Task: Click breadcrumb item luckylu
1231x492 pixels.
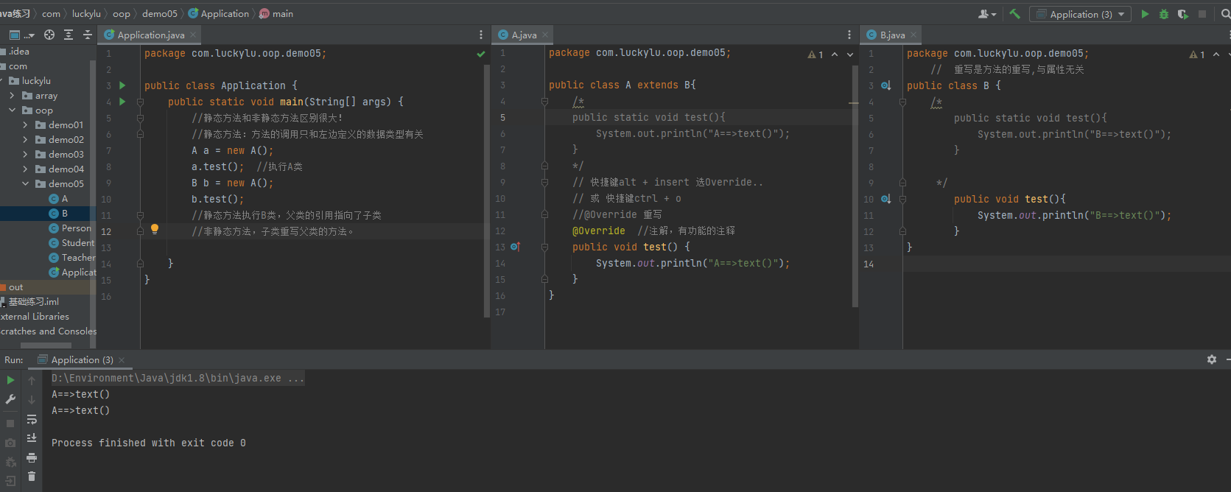Action: click(x=86, y=14)
